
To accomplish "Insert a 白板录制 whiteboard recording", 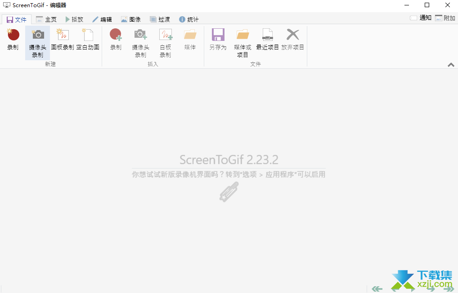I will [165, 43].
